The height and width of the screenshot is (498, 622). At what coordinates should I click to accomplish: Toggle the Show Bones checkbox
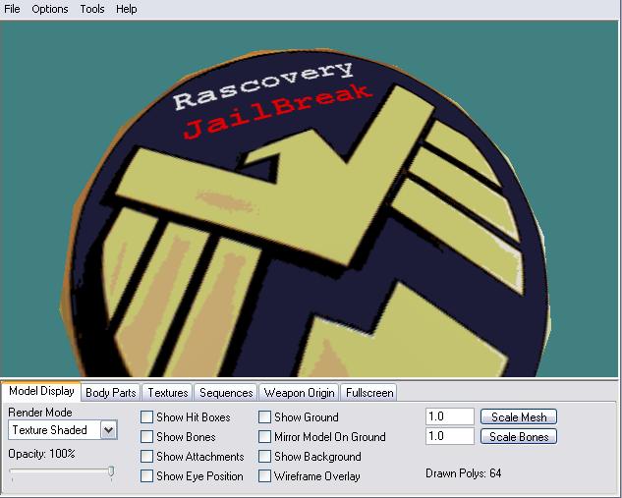pyautogui.click(x=146, y=437)
